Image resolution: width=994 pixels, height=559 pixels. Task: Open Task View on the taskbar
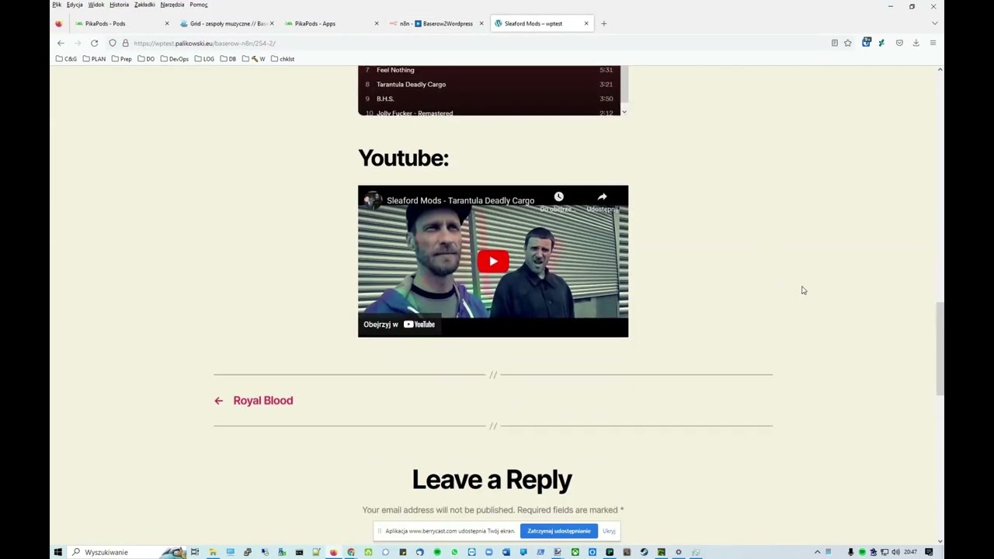195,552
